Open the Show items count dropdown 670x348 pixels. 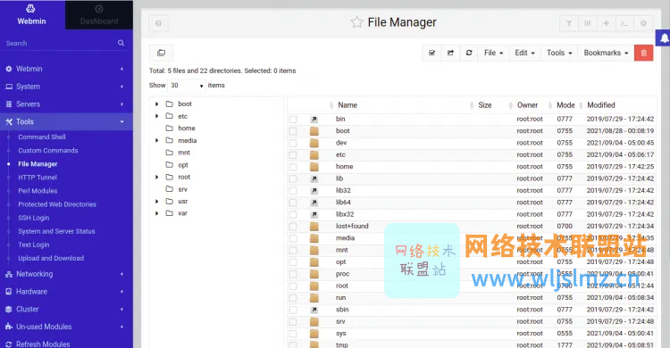[187, 86]
